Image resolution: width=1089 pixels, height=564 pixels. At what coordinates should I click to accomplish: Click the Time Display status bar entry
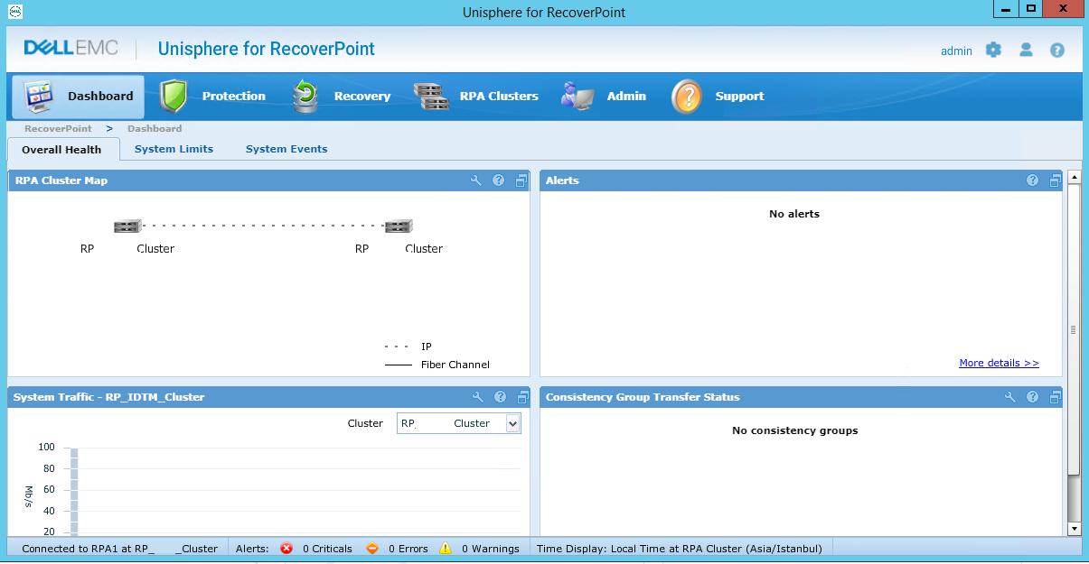[680, 548]
